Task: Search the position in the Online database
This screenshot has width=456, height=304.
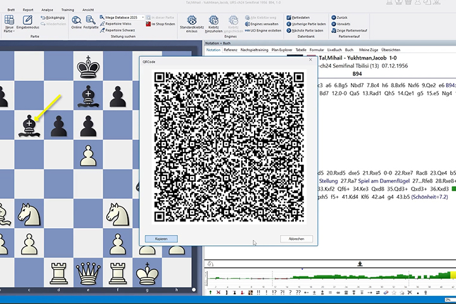Action: pos(77,22)
